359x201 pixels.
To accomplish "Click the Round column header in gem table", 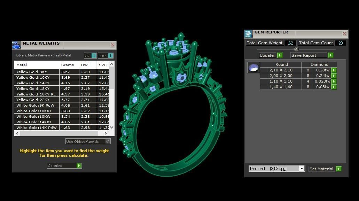I will (x=281, y=64).
